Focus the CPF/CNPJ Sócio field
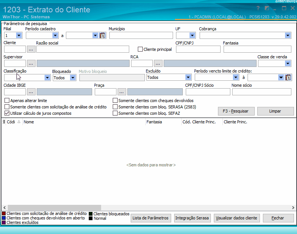Image resolution: width=297 pixels, height=234 pixels. pyautogui.click(x=208, y=92)
